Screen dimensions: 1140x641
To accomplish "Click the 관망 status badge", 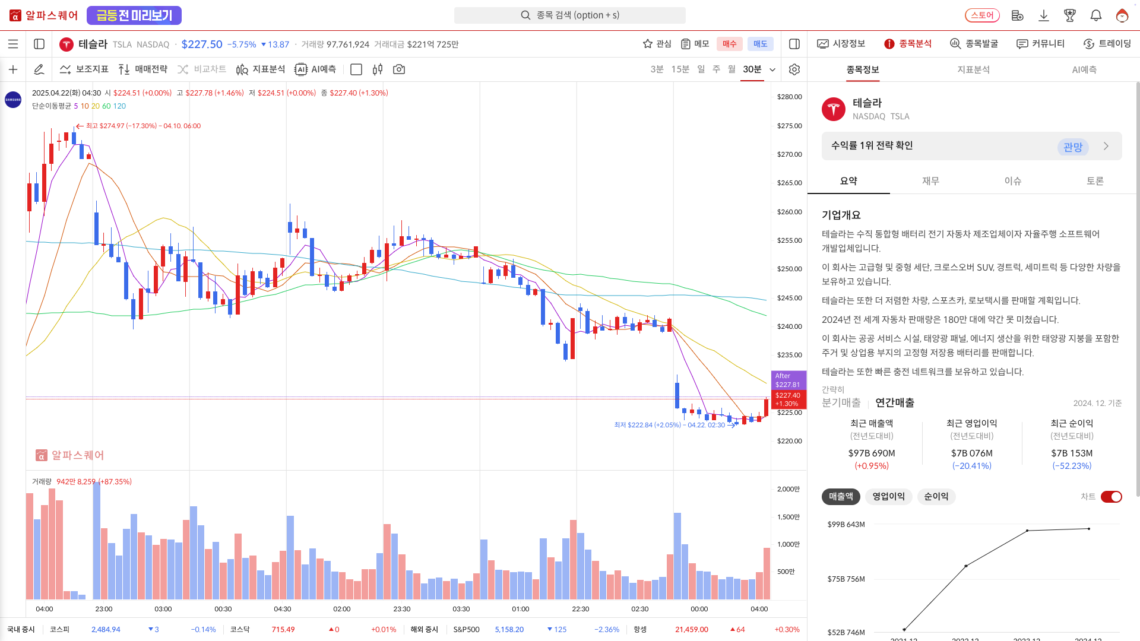I will click(x=1073, y=147).
